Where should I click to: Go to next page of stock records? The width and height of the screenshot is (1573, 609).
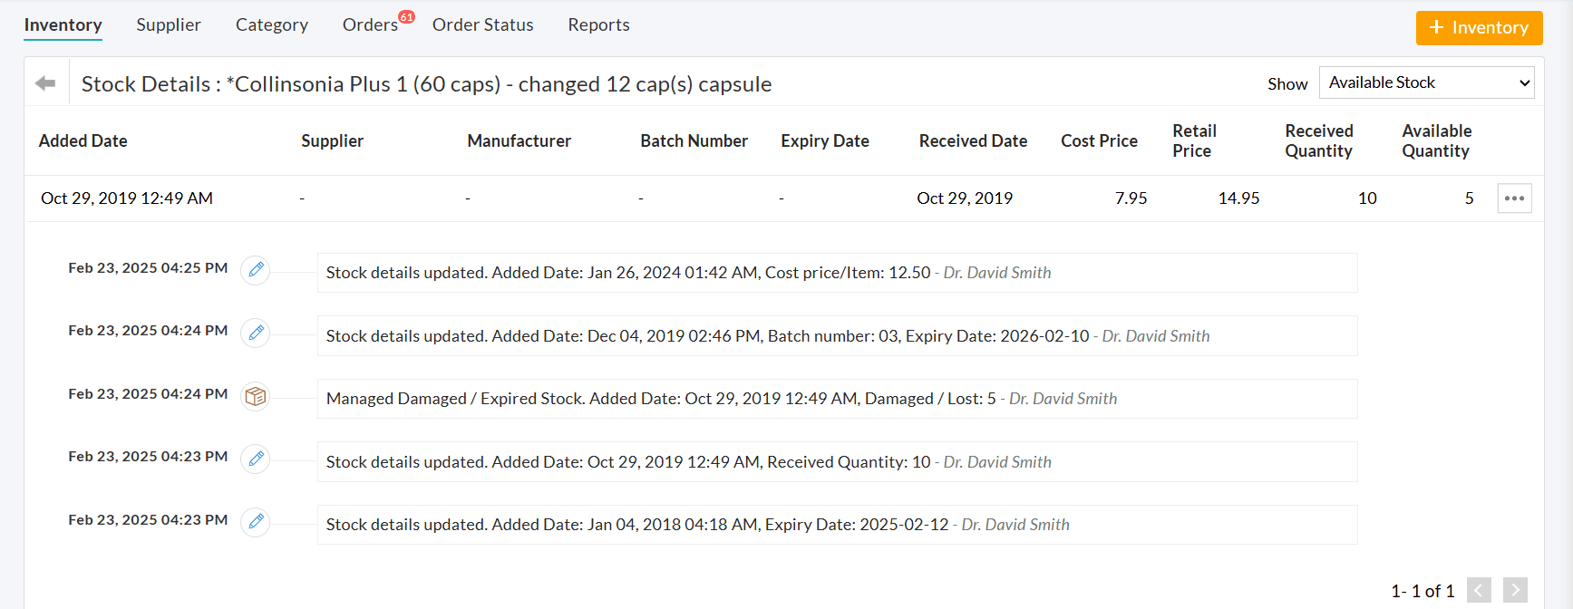(1514, 590)
